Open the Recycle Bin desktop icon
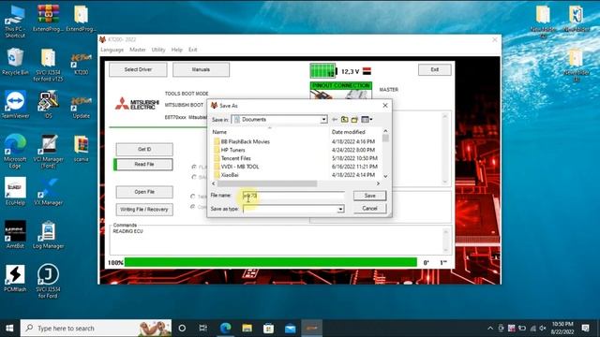 coord(15,61)
